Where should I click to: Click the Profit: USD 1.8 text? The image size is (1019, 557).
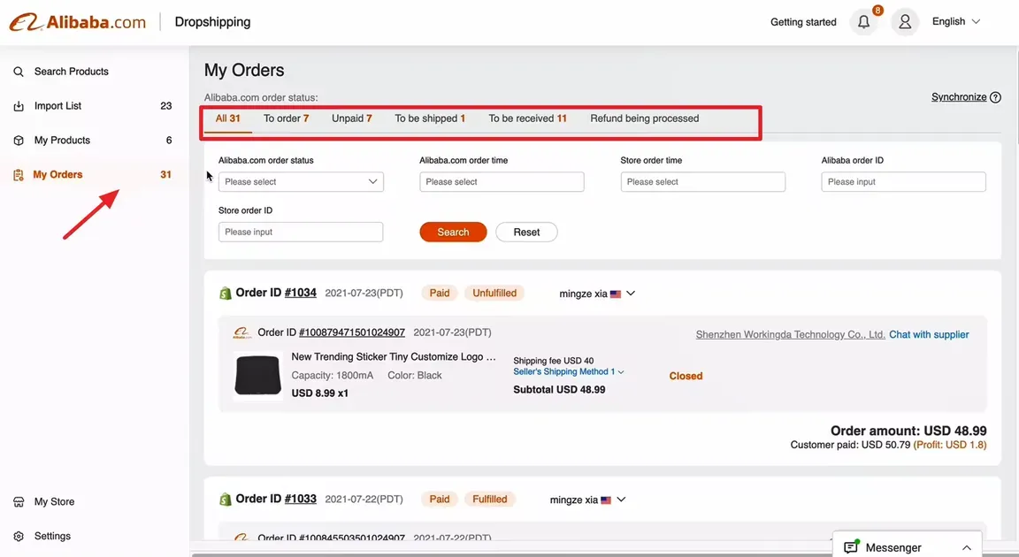pos(950,445)
